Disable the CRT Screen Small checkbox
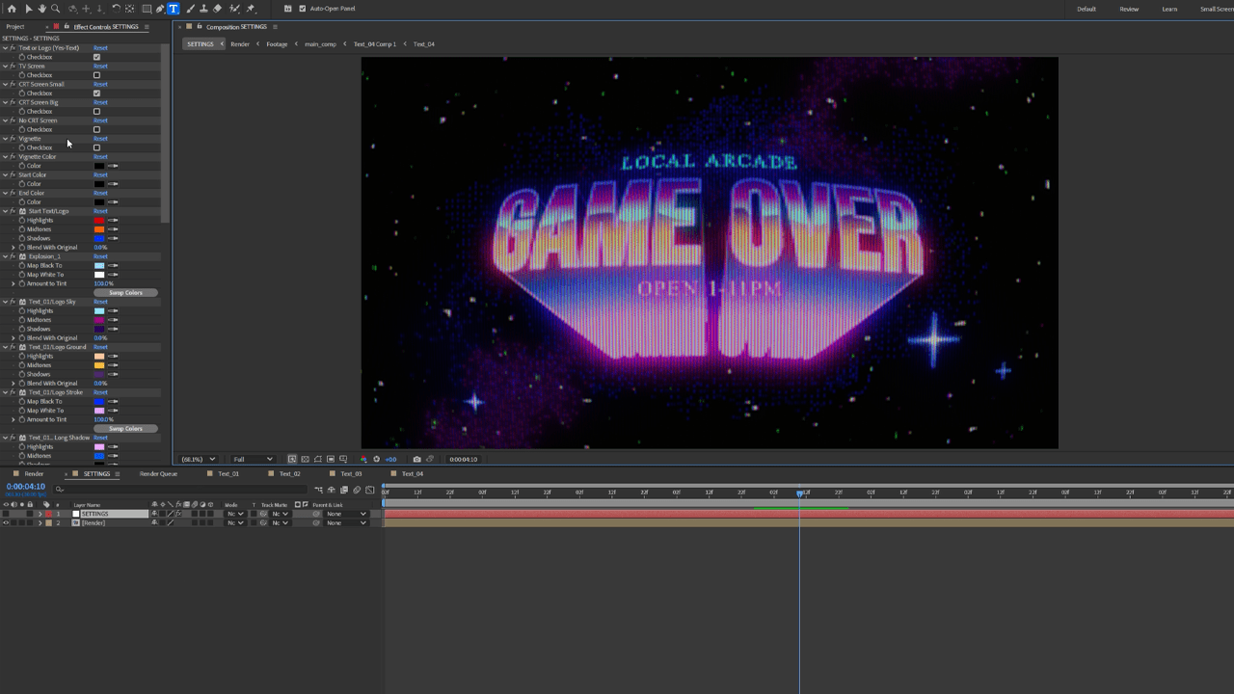 (96, 93)
